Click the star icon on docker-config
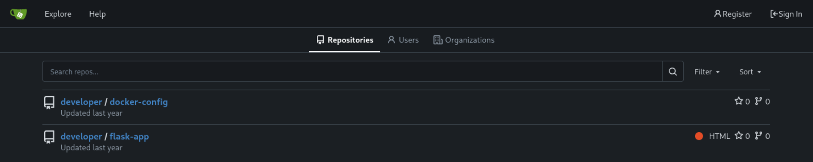This screenshot has width=813, height=162. pos(739,101)
